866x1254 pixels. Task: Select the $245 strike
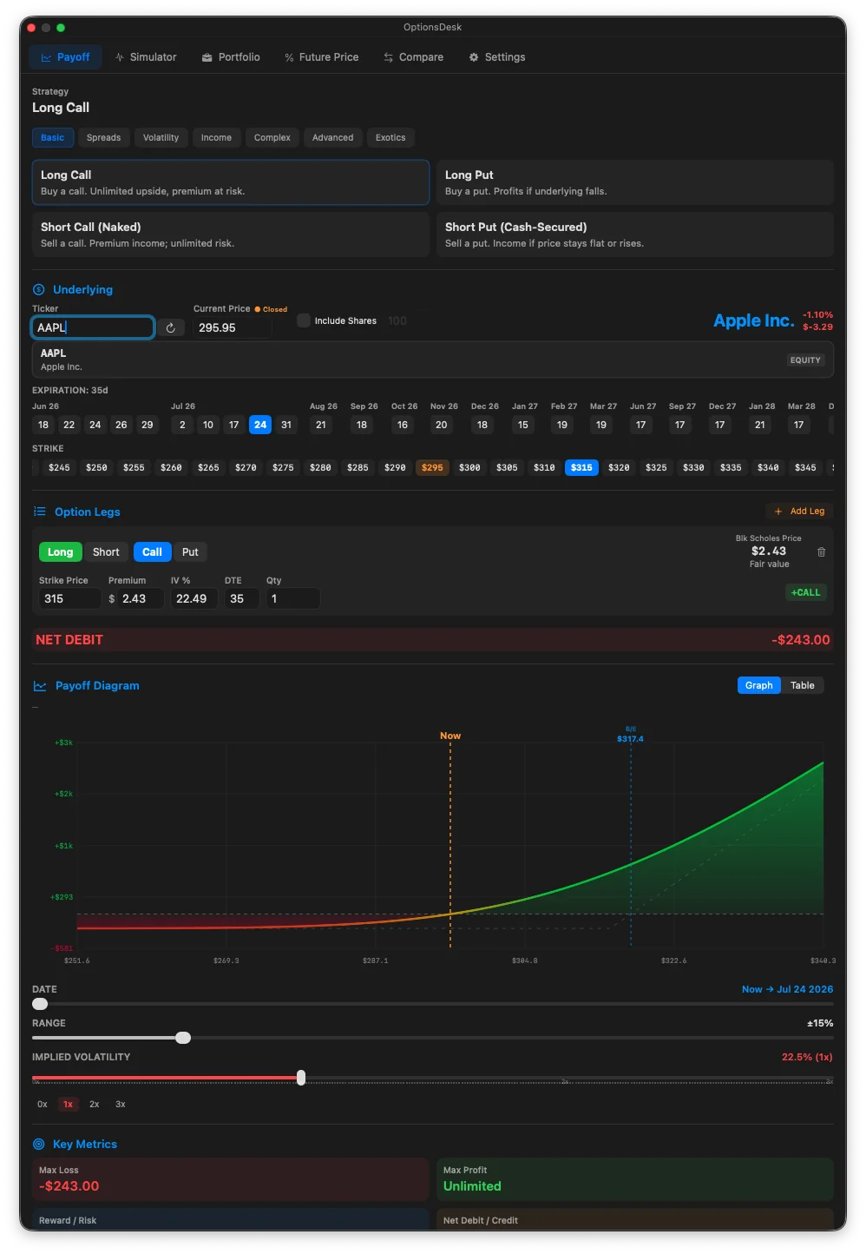coord(60,467)
